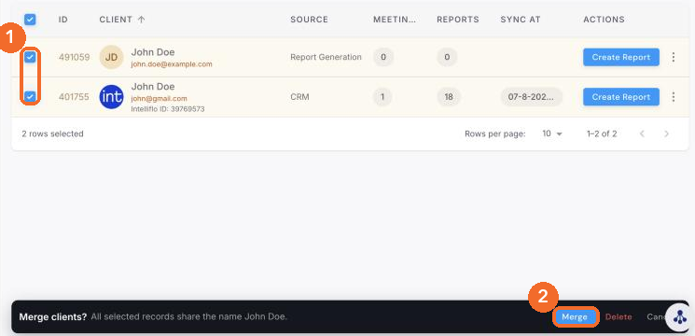
Task: Click meetings count badge 1
Action: 382,97
